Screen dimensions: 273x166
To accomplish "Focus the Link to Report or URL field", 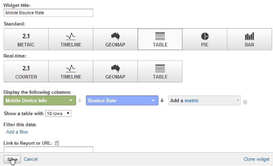I will point(48,150).
